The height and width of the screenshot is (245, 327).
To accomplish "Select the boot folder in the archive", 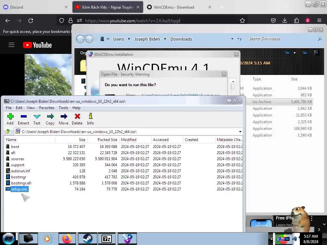I will point(15,147).
